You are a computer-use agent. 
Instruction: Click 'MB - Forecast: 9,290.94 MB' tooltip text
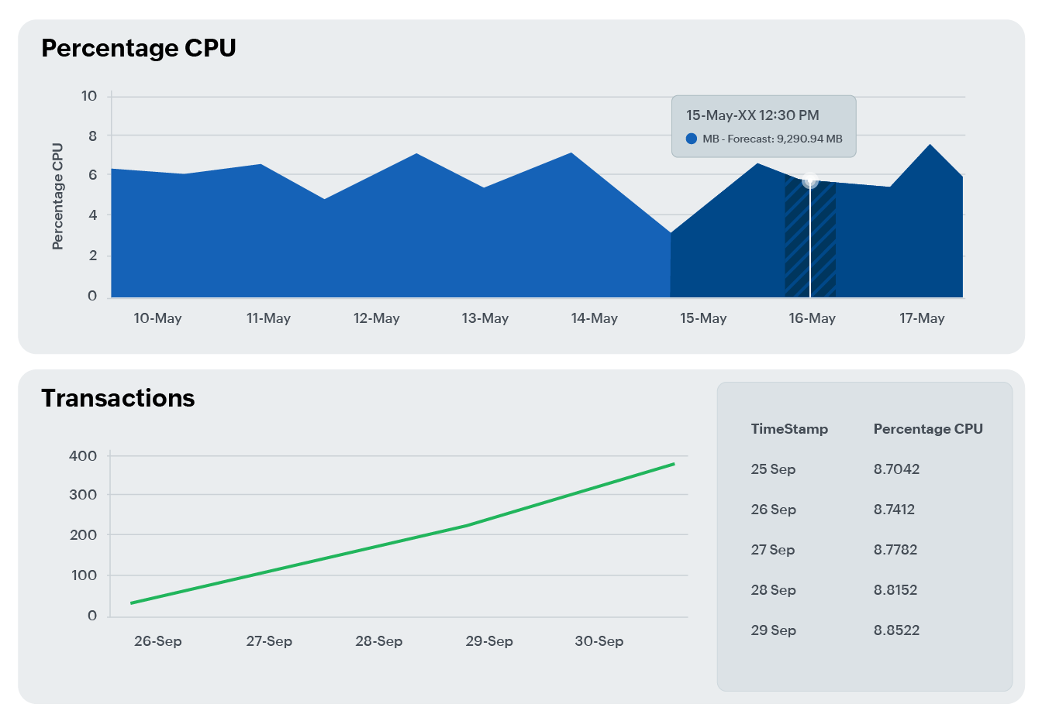coord(772,139)
